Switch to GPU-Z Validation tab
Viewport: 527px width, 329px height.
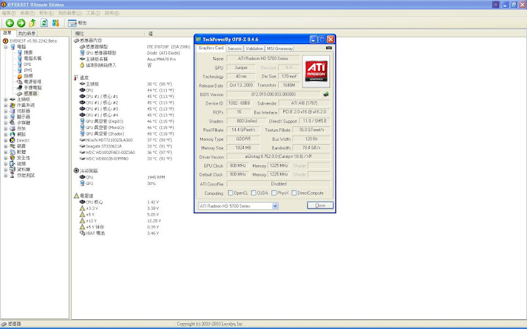tap(254, 48)
